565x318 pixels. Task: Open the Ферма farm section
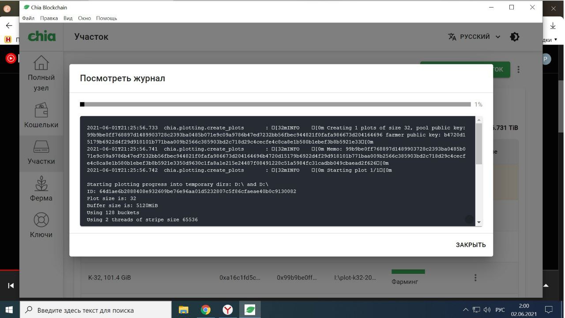41,189
